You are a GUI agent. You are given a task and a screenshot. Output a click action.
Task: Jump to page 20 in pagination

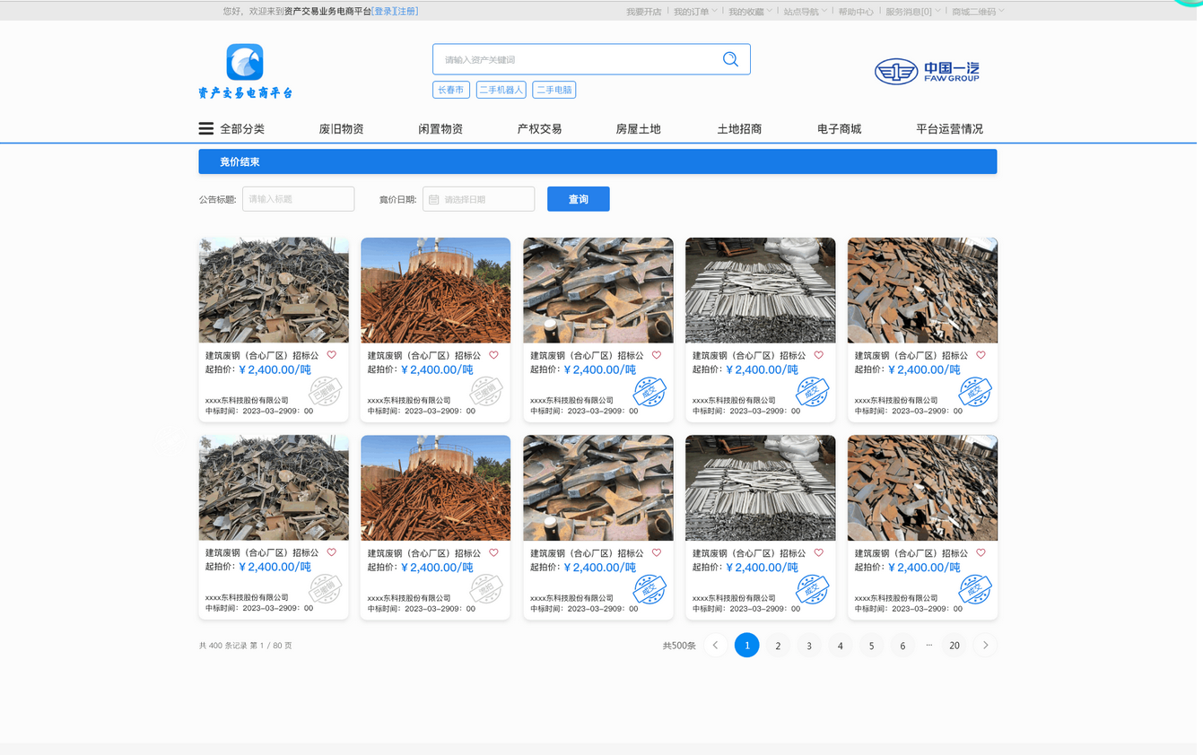(955, 646)
